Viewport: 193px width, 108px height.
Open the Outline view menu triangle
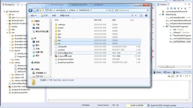(190, 8)
